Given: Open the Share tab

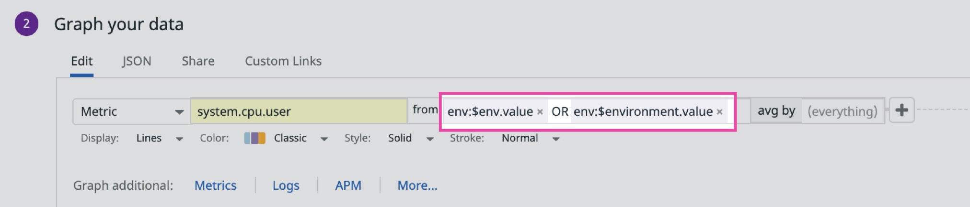Looking at the screenshot, I should 198,61.
